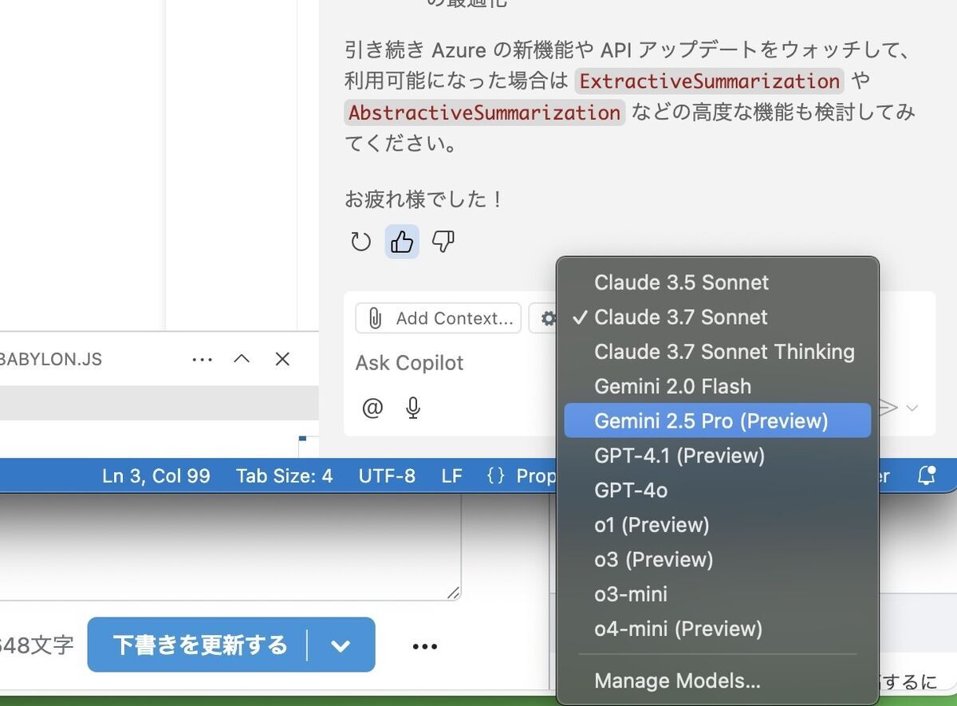Click the @ mention icon in chat input
The height and width of the screenshot is (706, 957).
(x=372, y=408)
